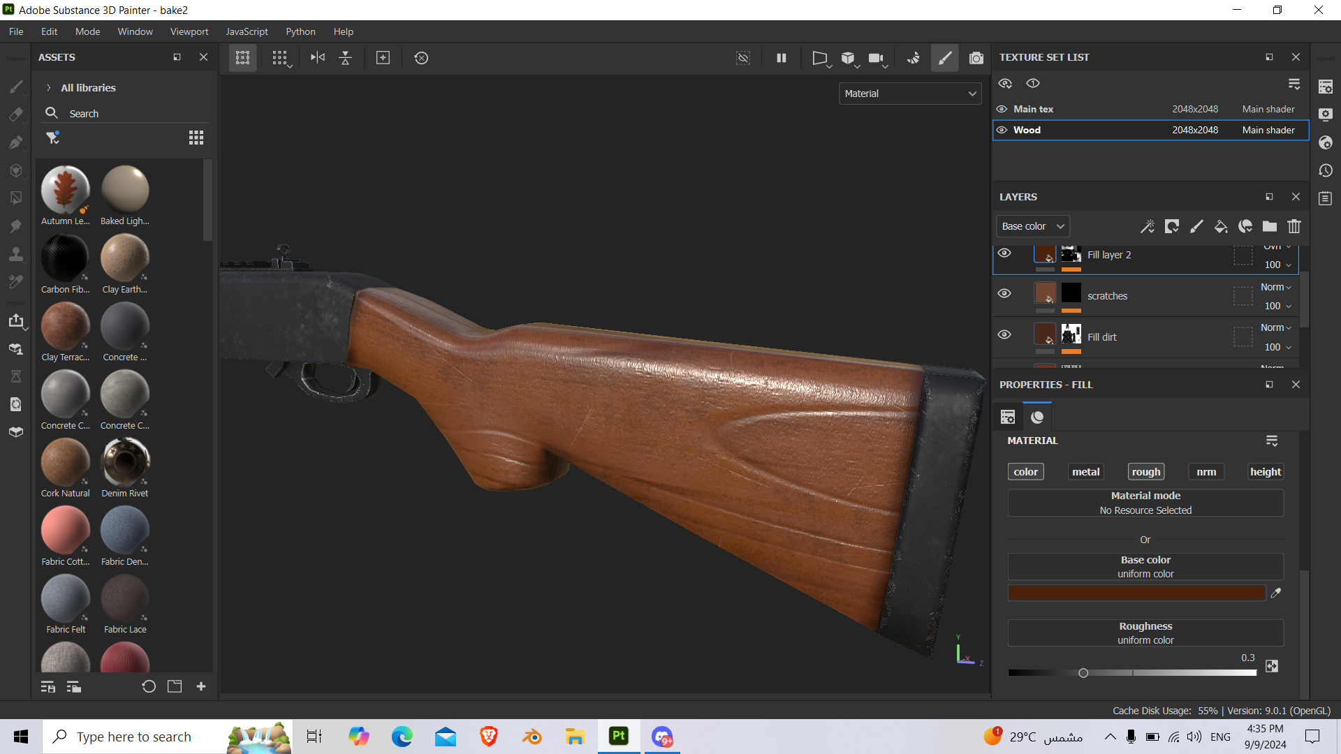This screenshot has height=754, width=1341.
Task: Open the Base color channel dropdown
Action: [x=1032, y=226]
